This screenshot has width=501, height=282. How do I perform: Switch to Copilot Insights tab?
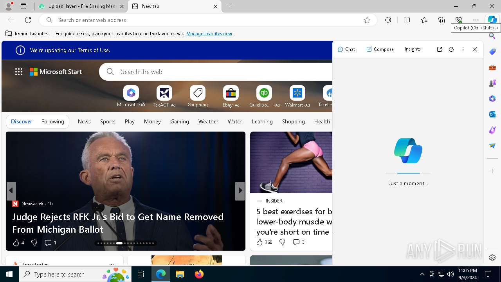(413, 49)
